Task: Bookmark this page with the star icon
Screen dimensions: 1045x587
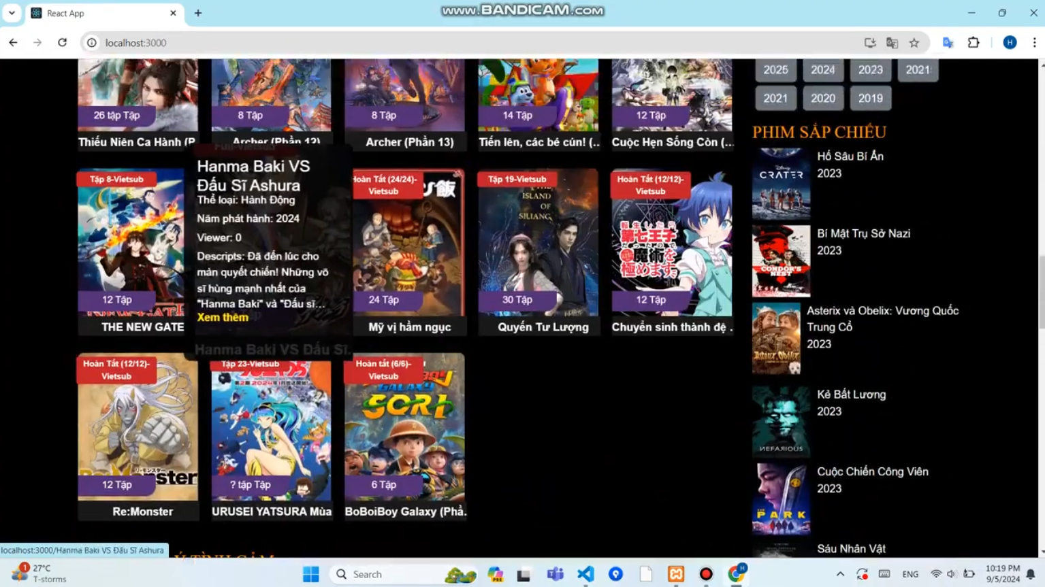Action: [914, 43]
